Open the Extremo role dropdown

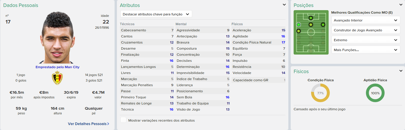(x=365, y=40)
